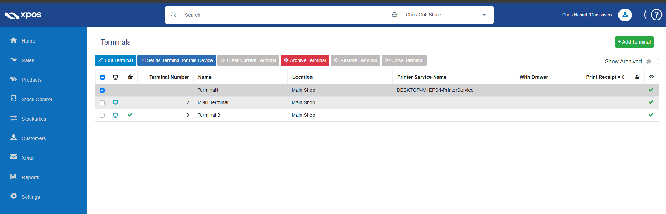Click visible checkmark in Terminal 3 row
Image resolution: width=666 pixels, height=214 pixels.
[651, 115]
